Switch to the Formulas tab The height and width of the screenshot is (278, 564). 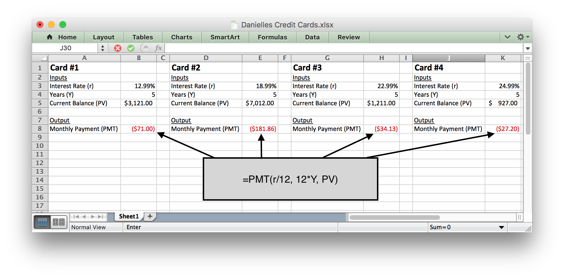272,37
